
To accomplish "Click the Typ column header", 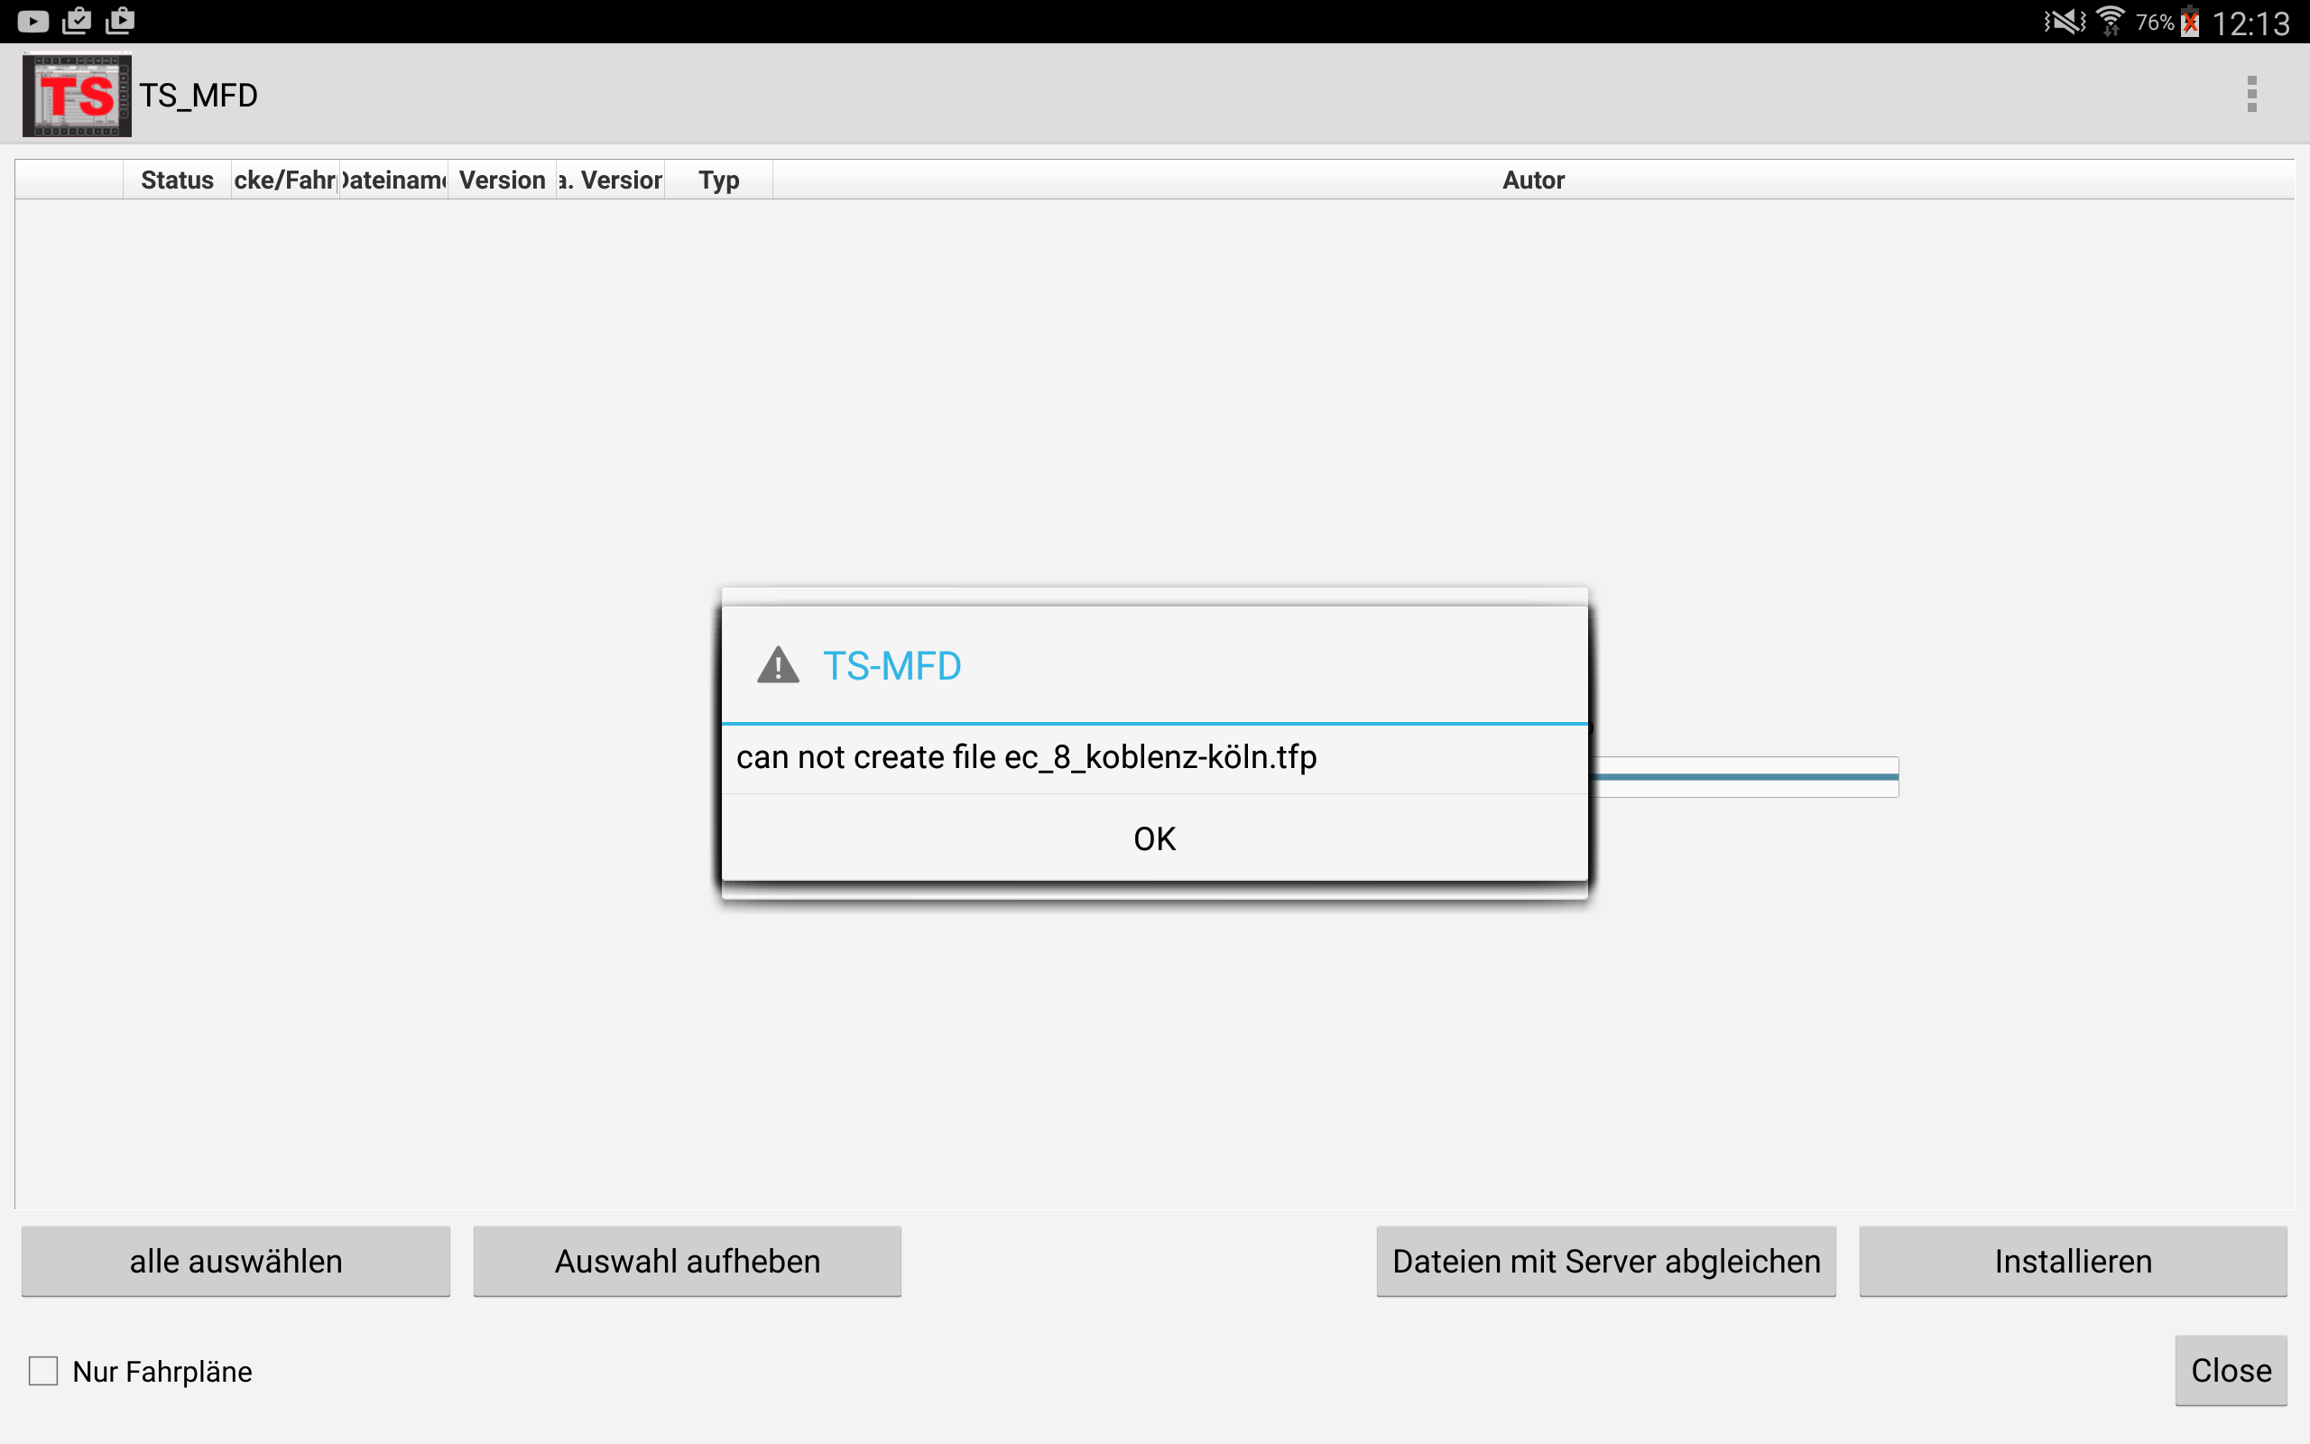I will [x=719, y=180].
